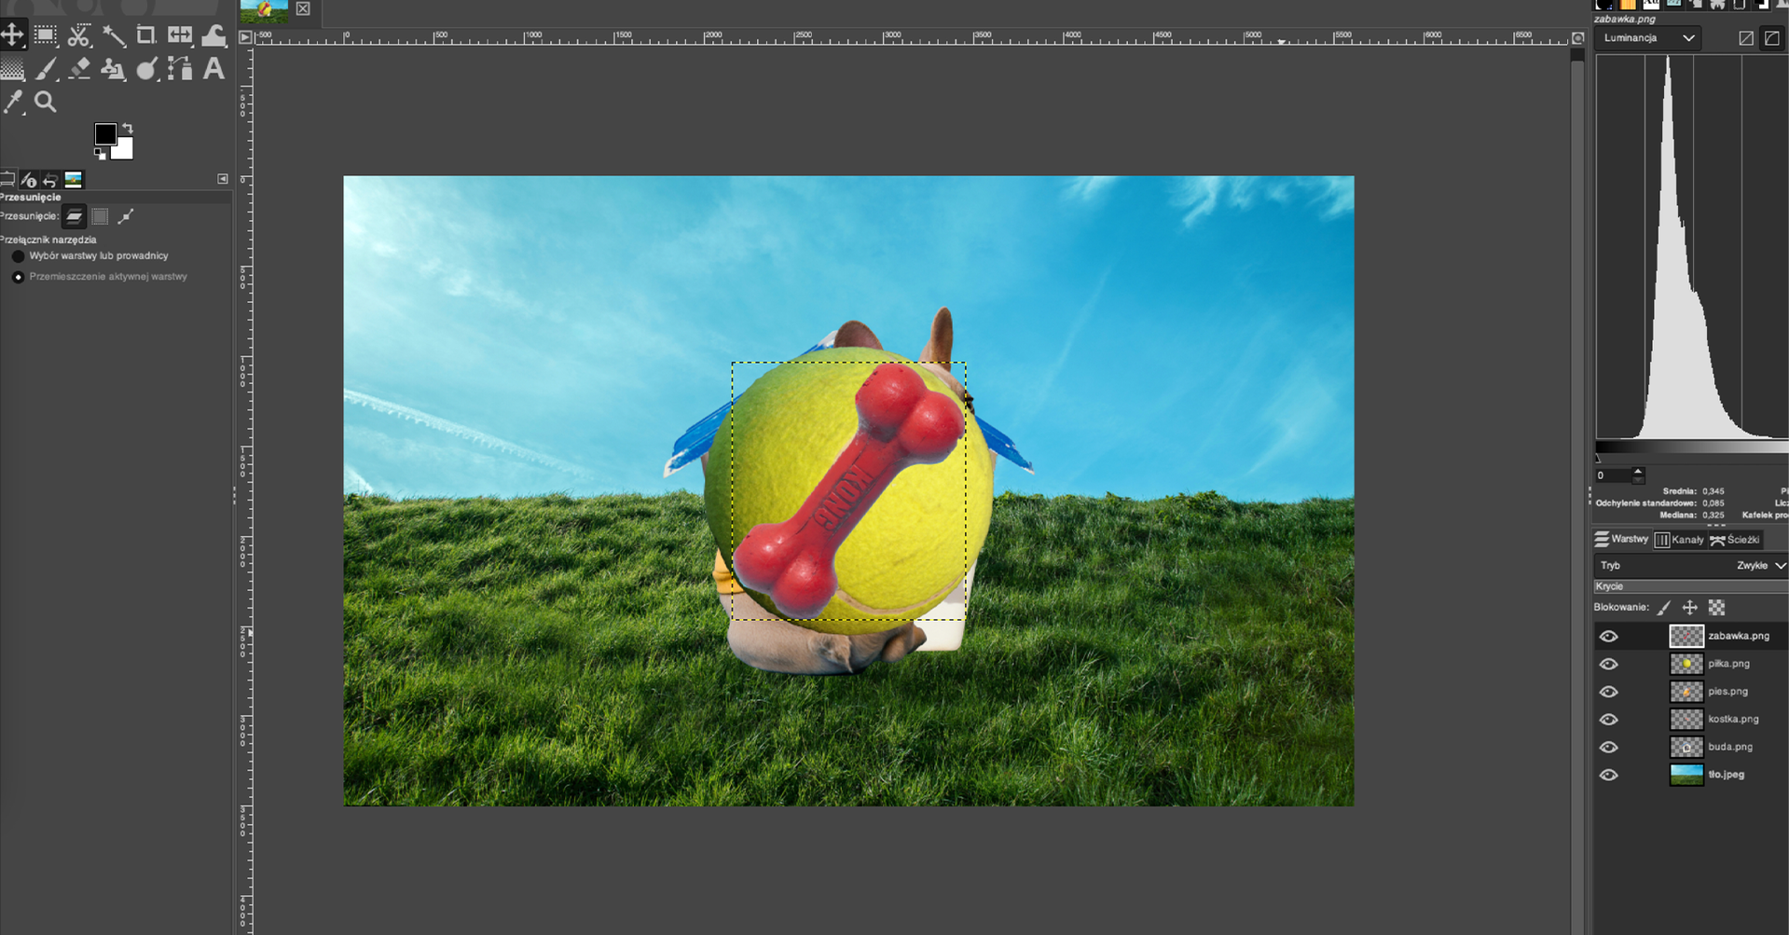The width and height of the screenshot is (1789, 935).
Task: Open the Tryb blend mode dropdown
Action: 1691,566
